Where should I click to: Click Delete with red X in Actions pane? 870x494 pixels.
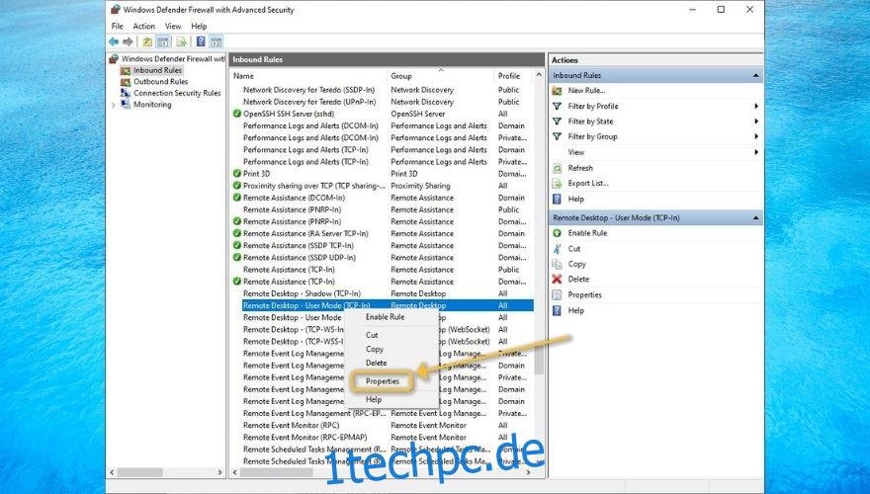point(578,280)
